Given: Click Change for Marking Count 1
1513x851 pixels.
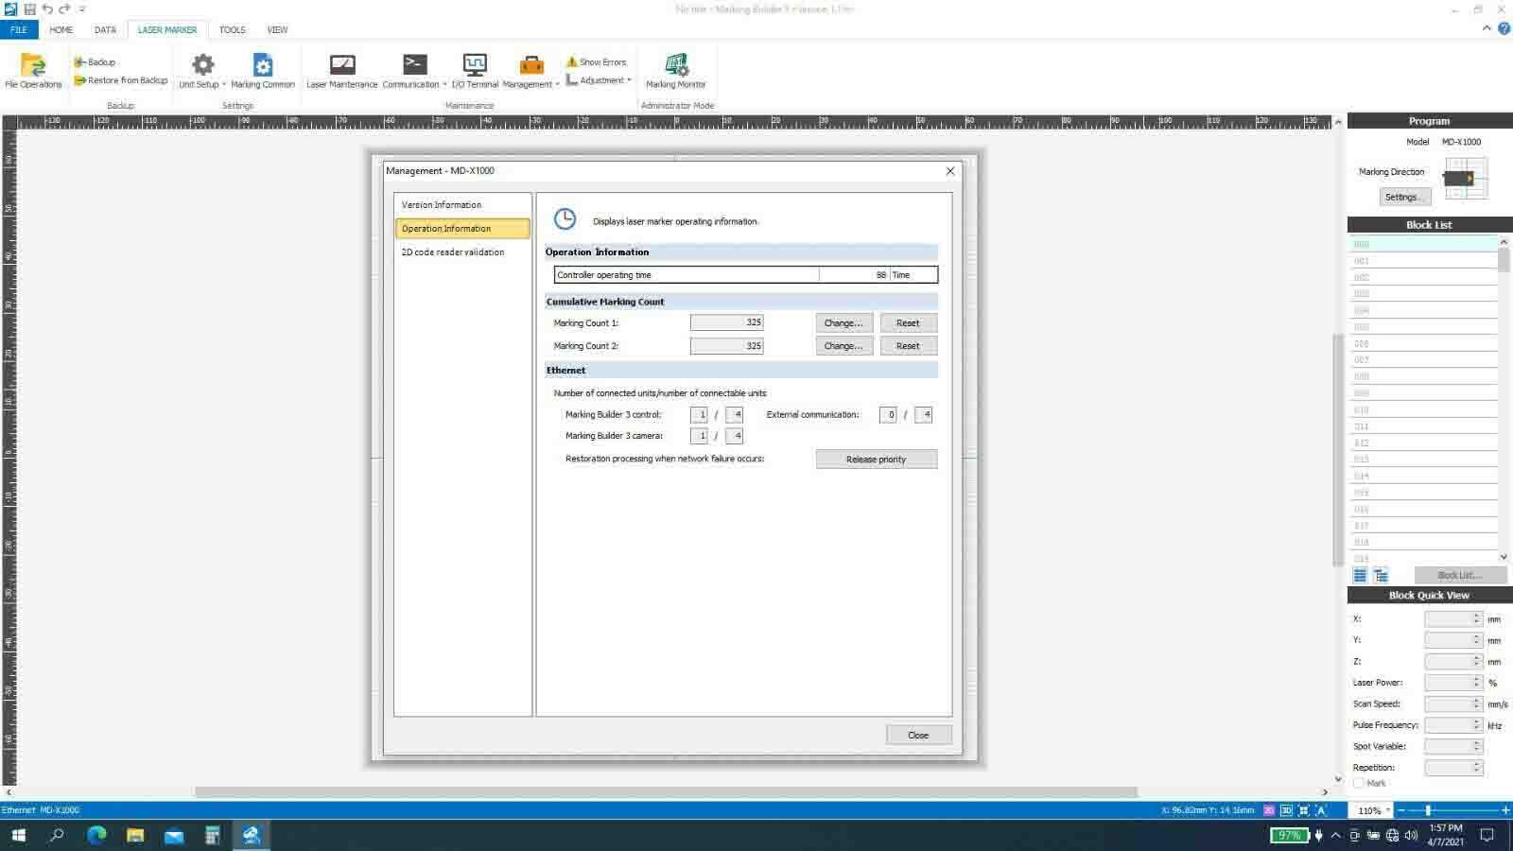Looking at the screenshot, I should point(843,322).
